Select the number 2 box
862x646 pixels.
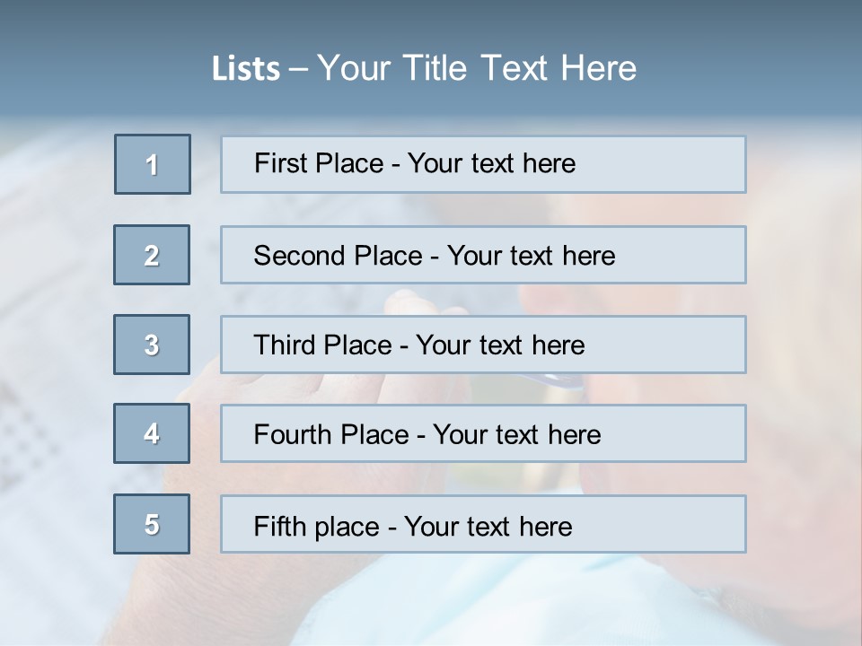coord(152,255)
